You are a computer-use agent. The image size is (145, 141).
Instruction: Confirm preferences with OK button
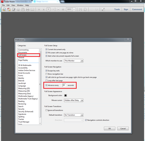tap(110, 128)
